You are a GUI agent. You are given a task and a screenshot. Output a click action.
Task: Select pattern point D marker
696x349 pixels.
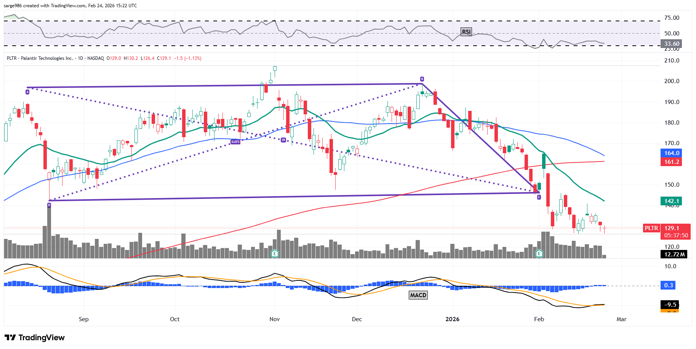[49, 205]
